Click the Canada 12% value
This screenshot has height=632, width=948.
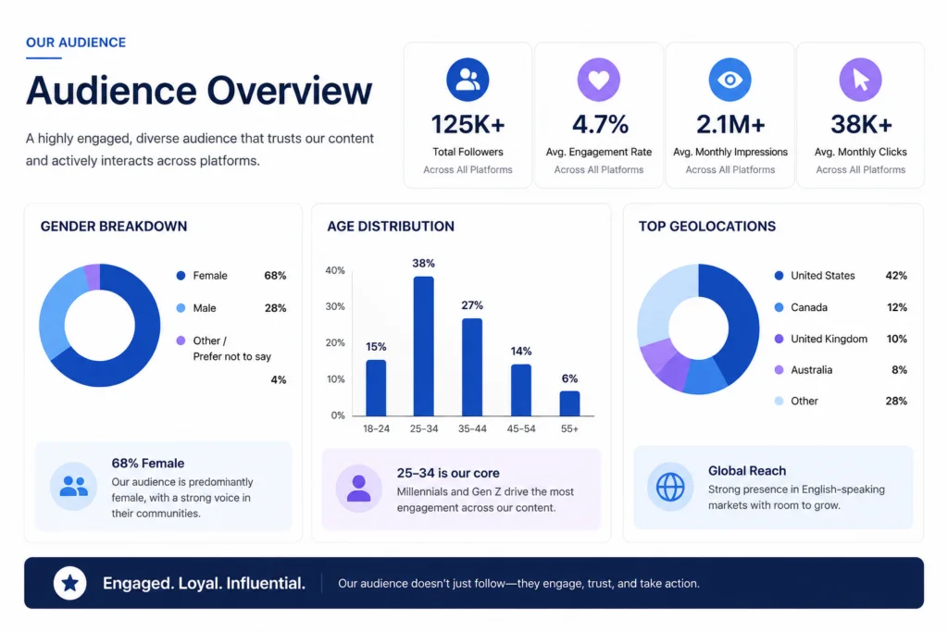[x=896, y=307]
